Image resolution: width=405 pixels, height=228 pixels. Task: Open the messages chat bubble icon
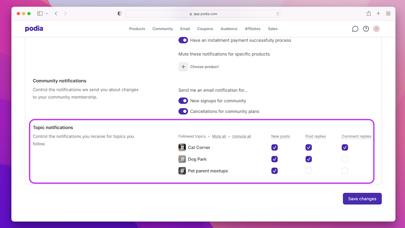pyautogui.click(x=355, y=29)
